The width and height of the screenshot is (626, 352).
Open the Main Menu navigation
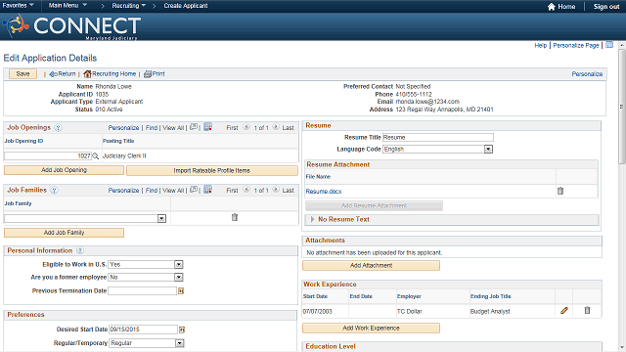(67, 6)
